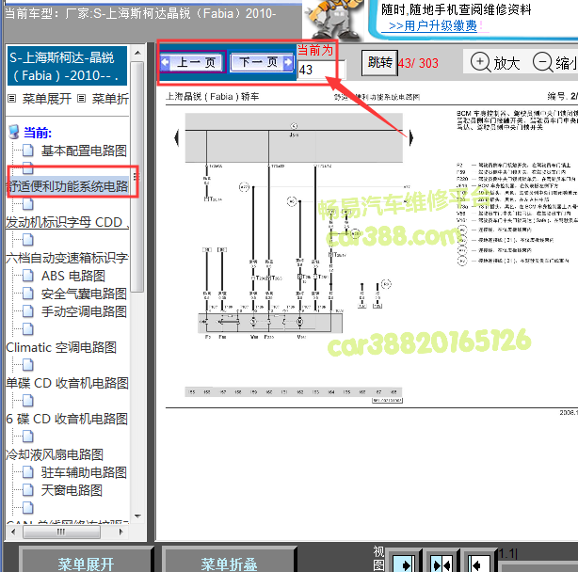Click the 43/ 303 page counter text
Screen dimensions: 578x572
click(418, 63)
